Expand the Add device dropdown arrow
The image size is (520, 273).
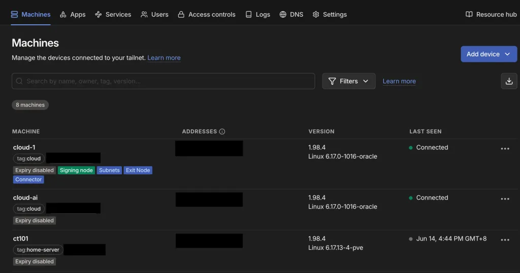click(507, 54)
